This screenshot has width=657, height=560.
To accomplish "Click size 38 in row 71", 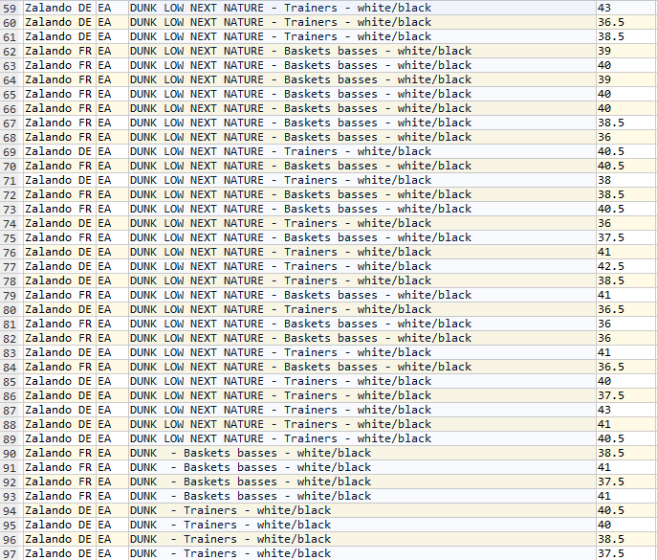I will pos(626,180).
